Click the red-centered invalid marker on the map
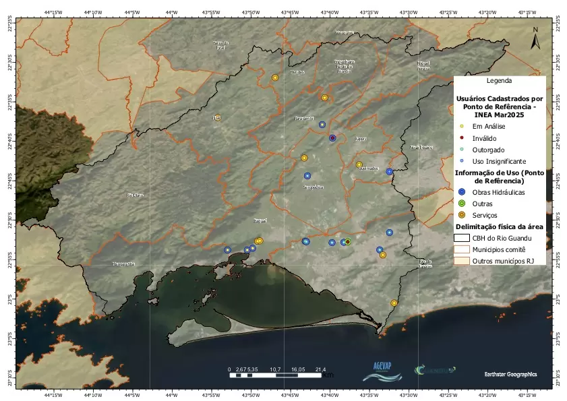Viewport: 567px width, 401px height. click(x=332, y=138)
